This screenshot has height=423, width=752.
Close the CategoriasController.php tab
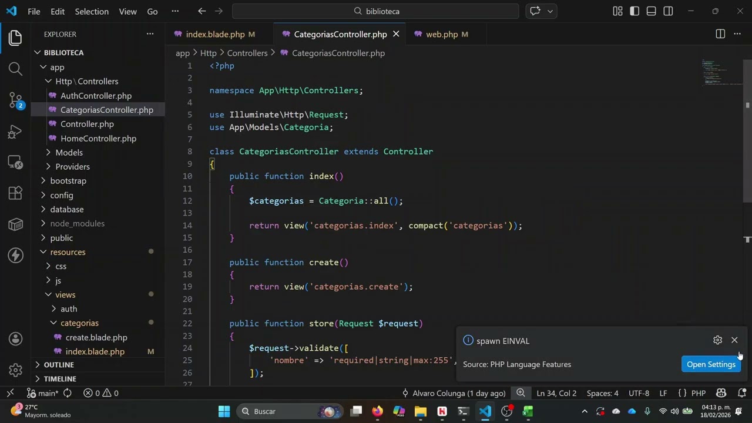click(396, 34)
